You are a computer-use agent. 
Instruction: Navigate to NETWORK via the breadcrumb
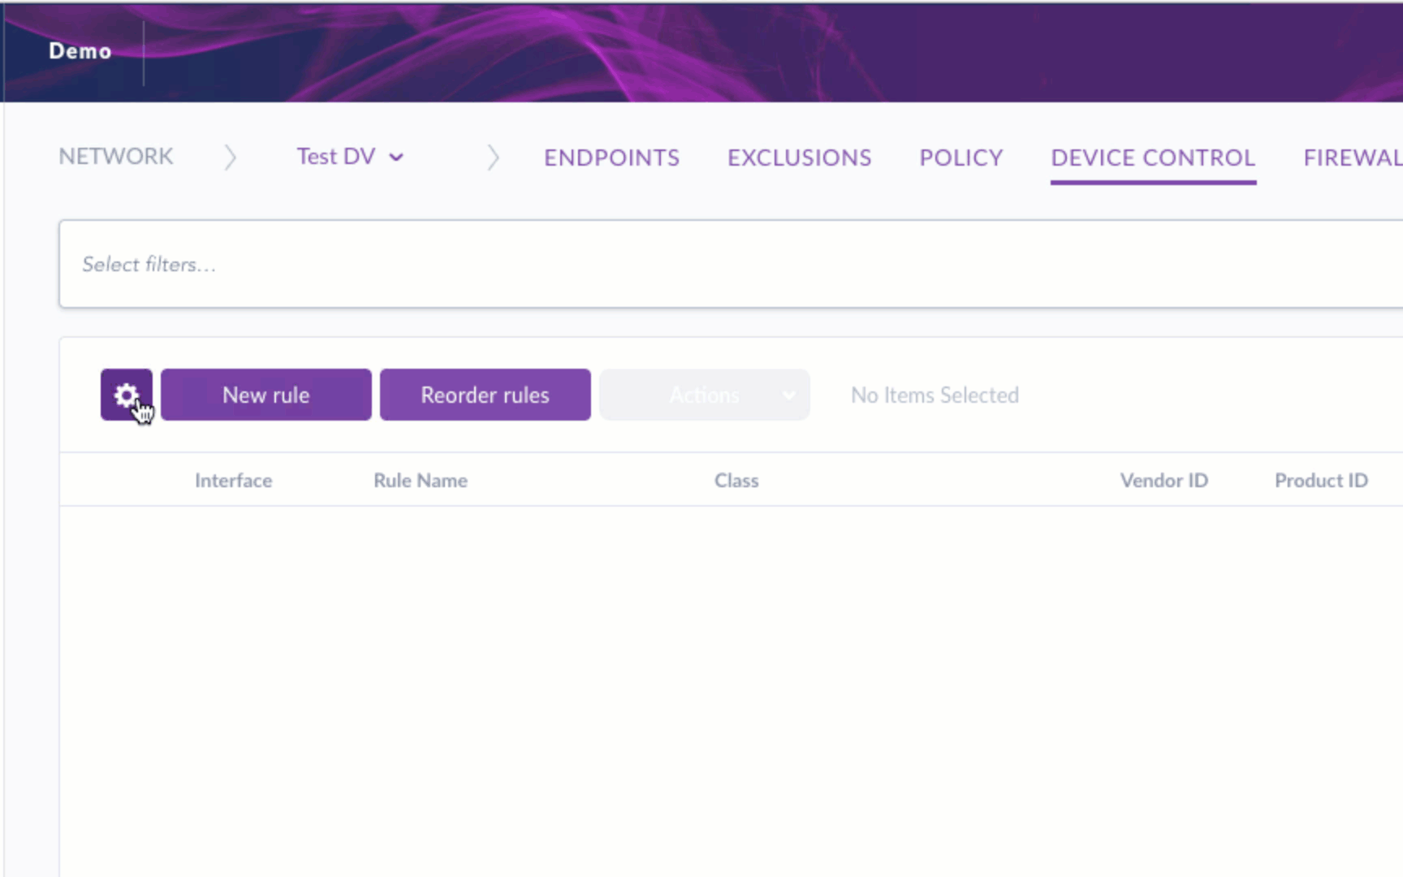[x=115, y=156]
